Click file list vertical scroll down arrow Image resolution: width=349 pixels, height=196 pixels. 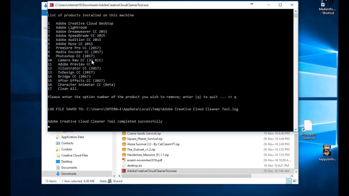[296, 172]
